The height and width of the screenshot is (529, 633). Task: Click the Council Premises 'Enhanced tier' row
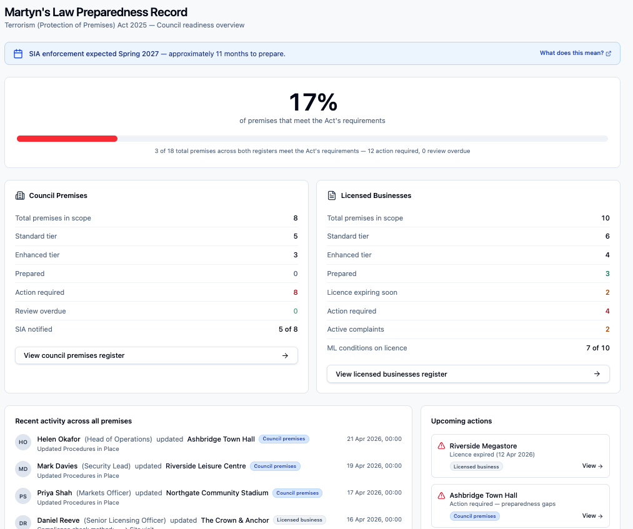coord(156,255)
